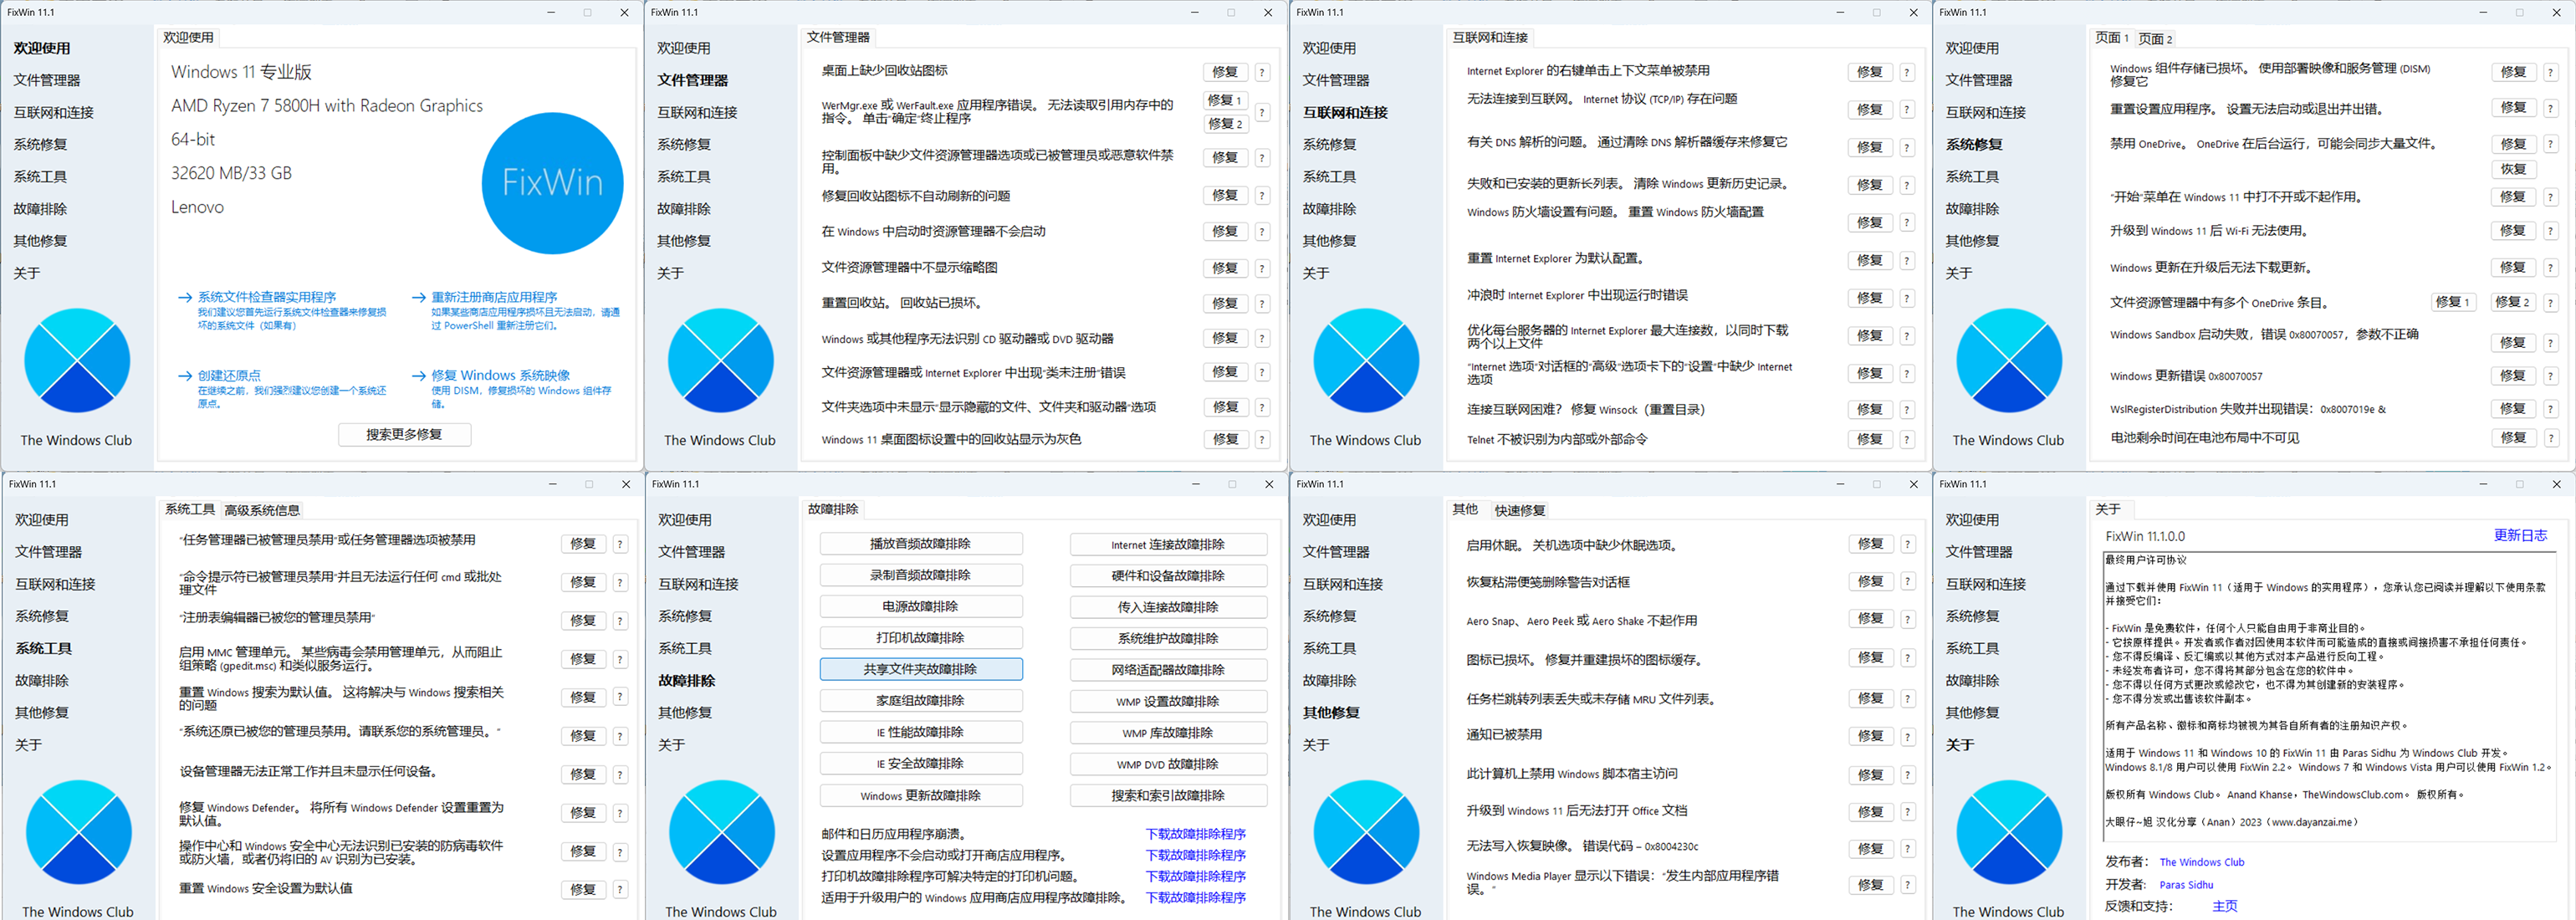Click ? next to 注册表编辑器已被您的管理员禁用
This screenshot has height=920, width=2576.
pos(620,620)
